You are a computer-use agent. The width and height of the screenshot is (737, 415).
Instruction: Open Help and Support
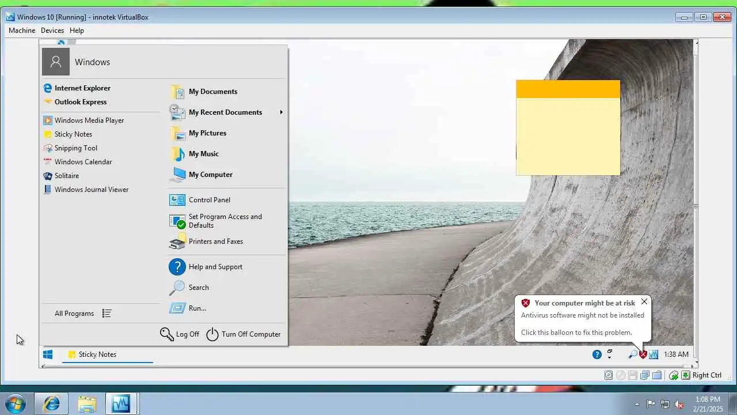pos(206,267)
